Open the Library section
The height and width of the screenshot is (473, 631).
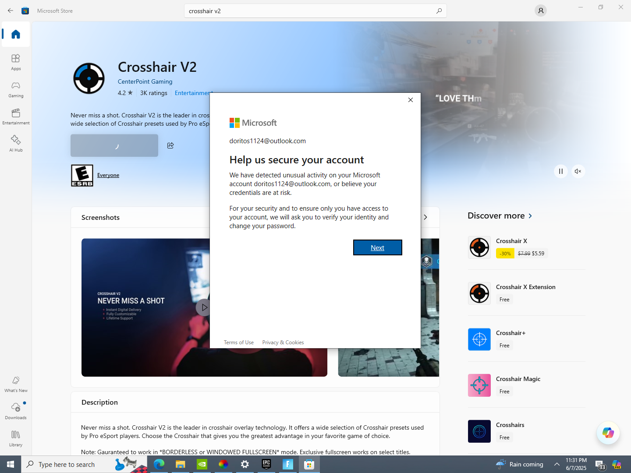tap(16, 438)
